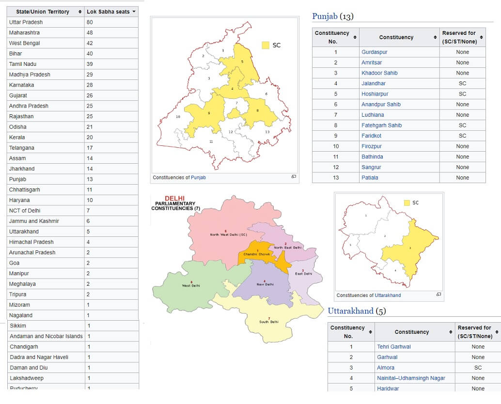501x404 pixels.
Task: Sort Uttarakhand table by Constituency No.
Action: coord(370,332)
